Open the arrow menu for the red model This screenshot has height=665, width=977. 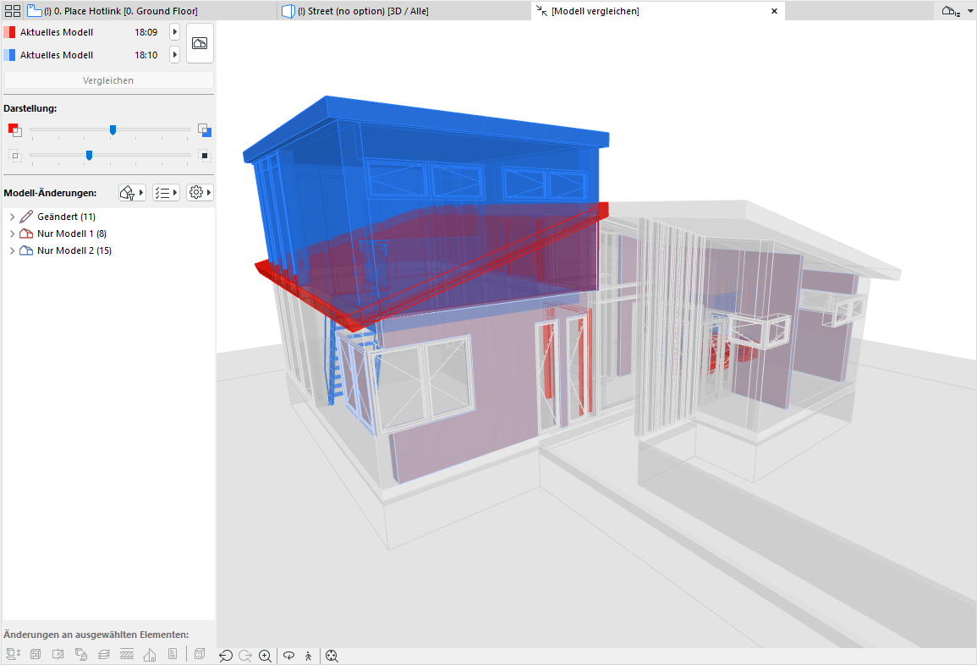coord(174,32)
